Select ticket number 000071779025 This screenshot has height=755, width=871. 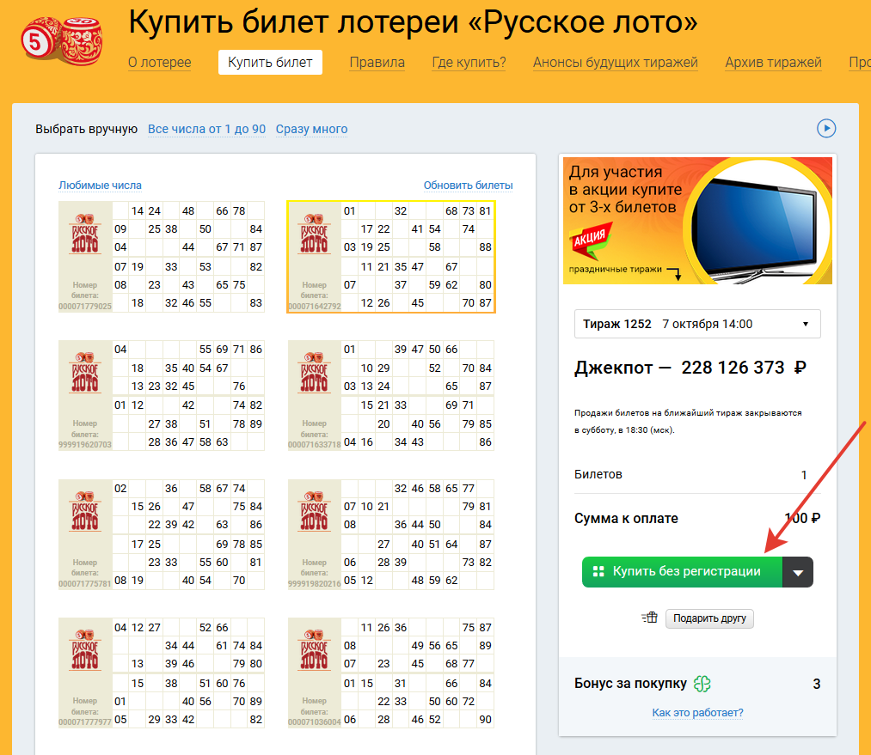pos(161,257)
